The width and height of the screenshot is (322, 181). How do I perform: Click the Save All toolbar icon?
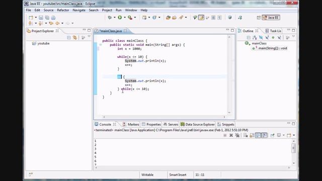(x=47, y=18)
